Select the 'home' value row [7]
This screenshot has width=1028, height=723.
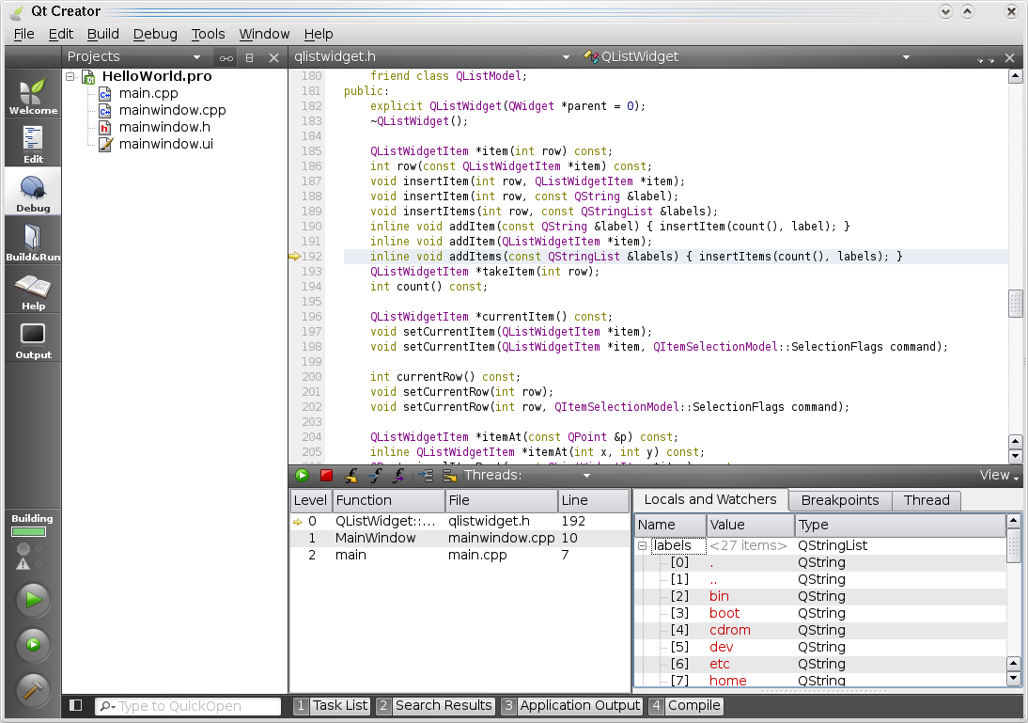(820, 681)
